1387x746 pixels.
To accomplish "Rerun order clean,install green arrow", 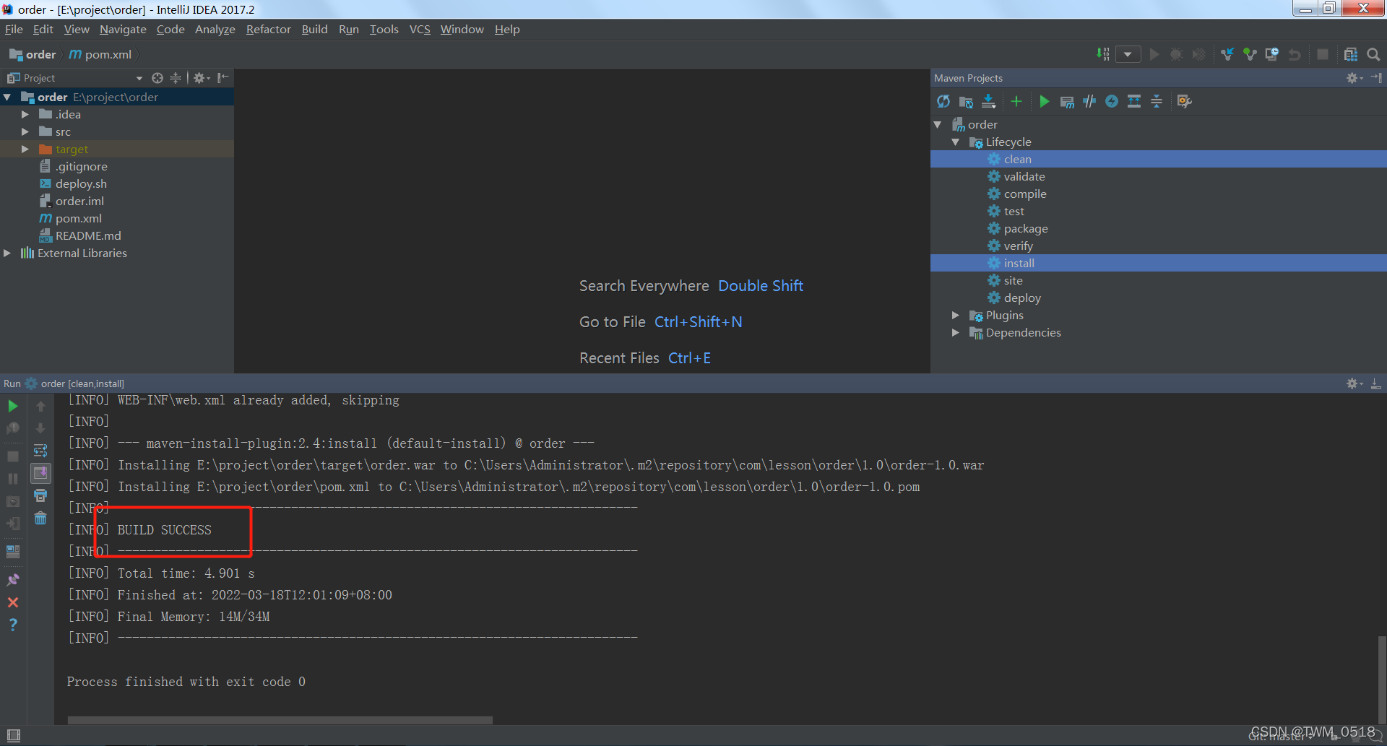I will (13, 407).
